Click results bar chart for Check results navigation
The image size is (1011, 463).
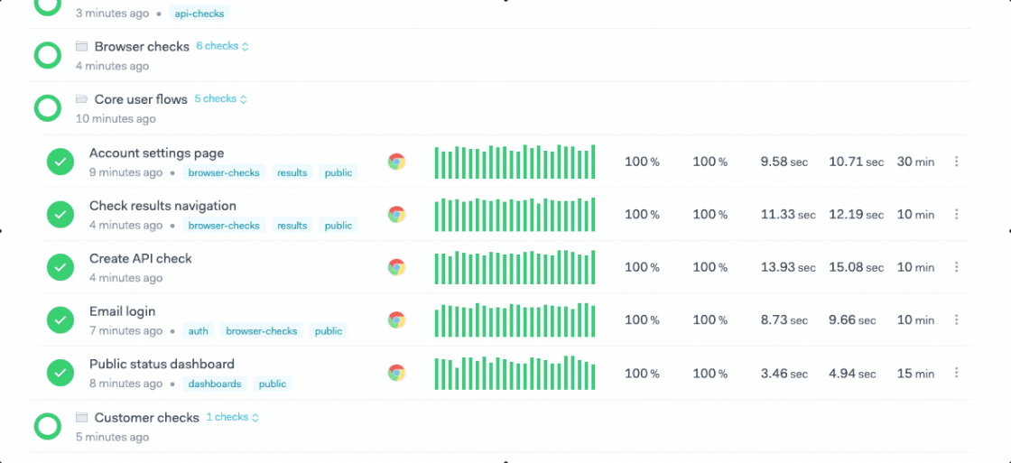pos(515,215)
